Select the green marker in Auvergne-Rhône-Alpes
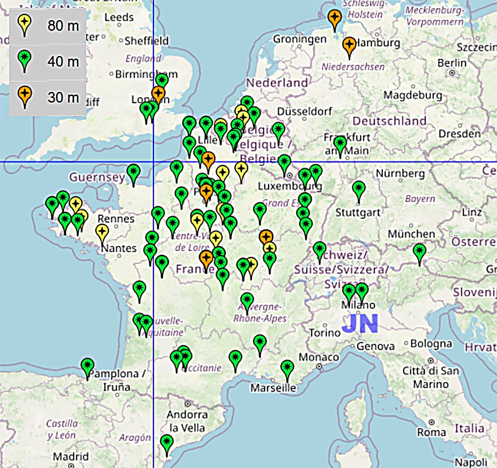The width and height of the screenshot is (497, 468). pos(246,301)
